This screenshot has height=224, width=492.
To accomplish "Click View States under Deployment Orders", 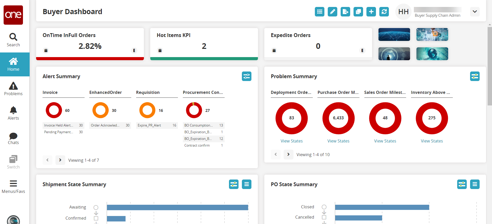I will click(x=292, y=141).
